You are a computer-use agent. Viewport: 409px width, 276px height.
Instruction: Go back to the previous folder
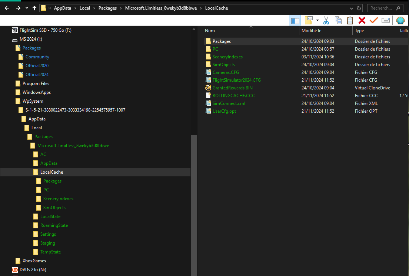click(7, 8)
